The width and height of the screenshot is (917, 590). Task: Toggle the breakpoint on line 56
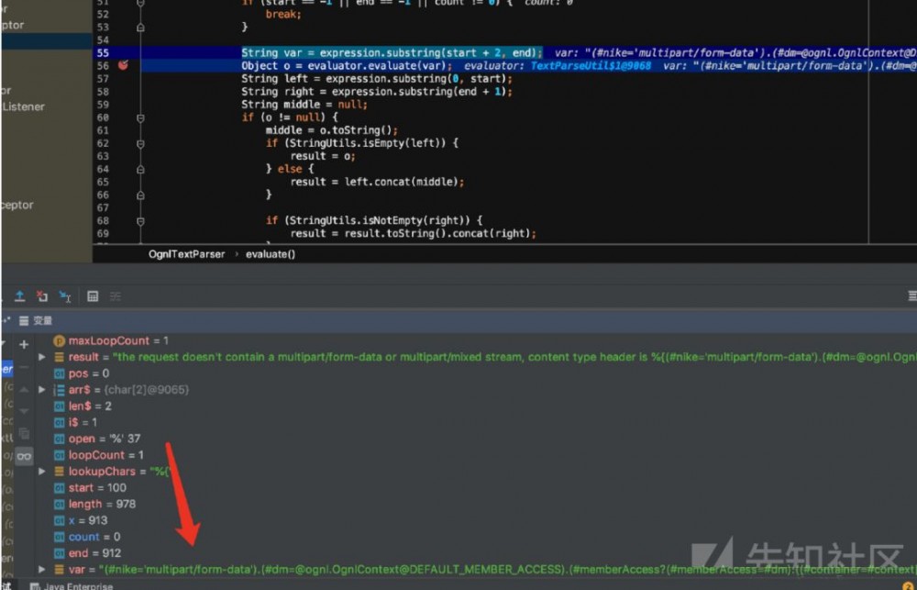point(124,65)
